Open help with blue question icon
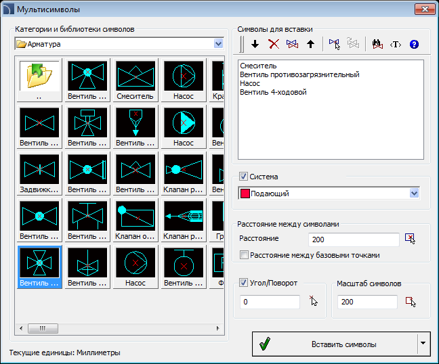 [414, 44]
